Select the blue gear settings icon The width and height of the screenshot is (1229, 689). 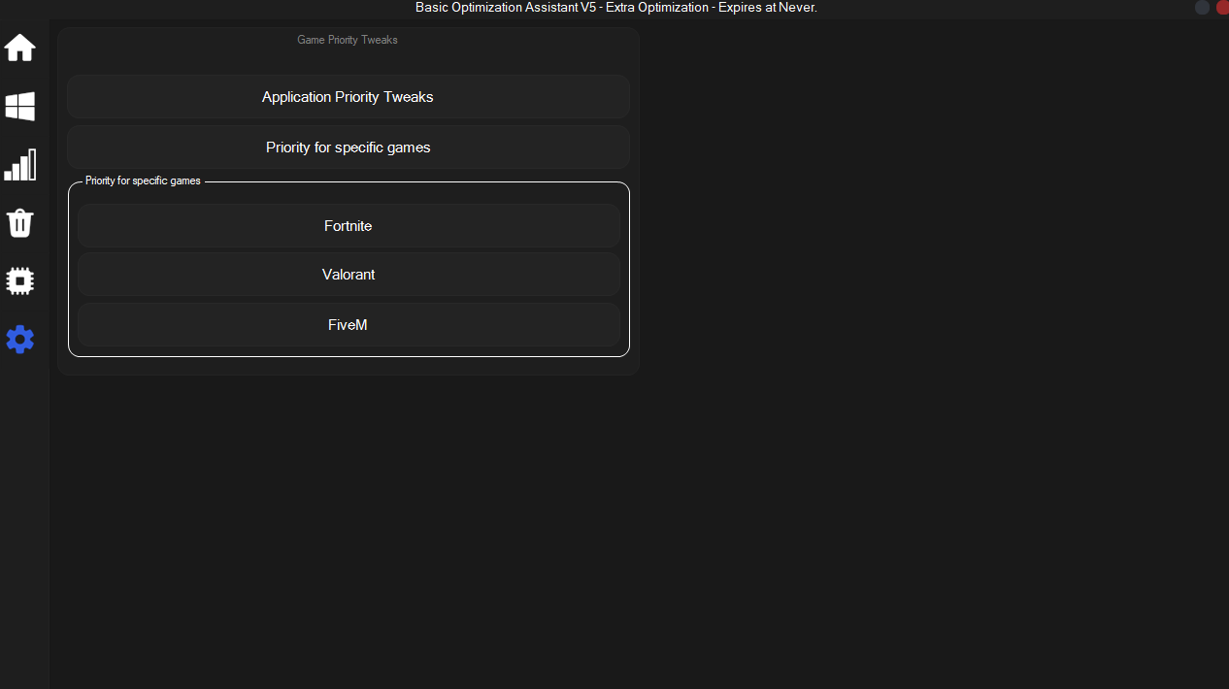pyautogui.click(x=20, y=340)
